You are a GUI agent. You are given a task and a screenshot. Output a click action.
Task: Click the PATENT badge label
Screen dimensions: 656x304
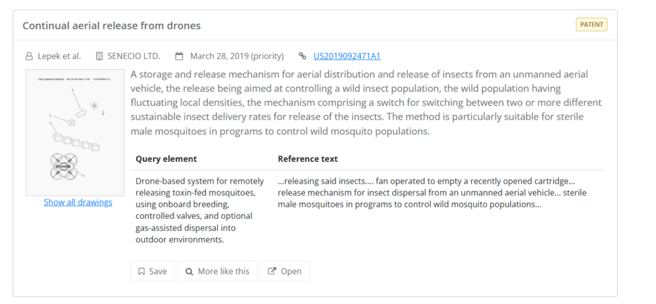(591, 25)
